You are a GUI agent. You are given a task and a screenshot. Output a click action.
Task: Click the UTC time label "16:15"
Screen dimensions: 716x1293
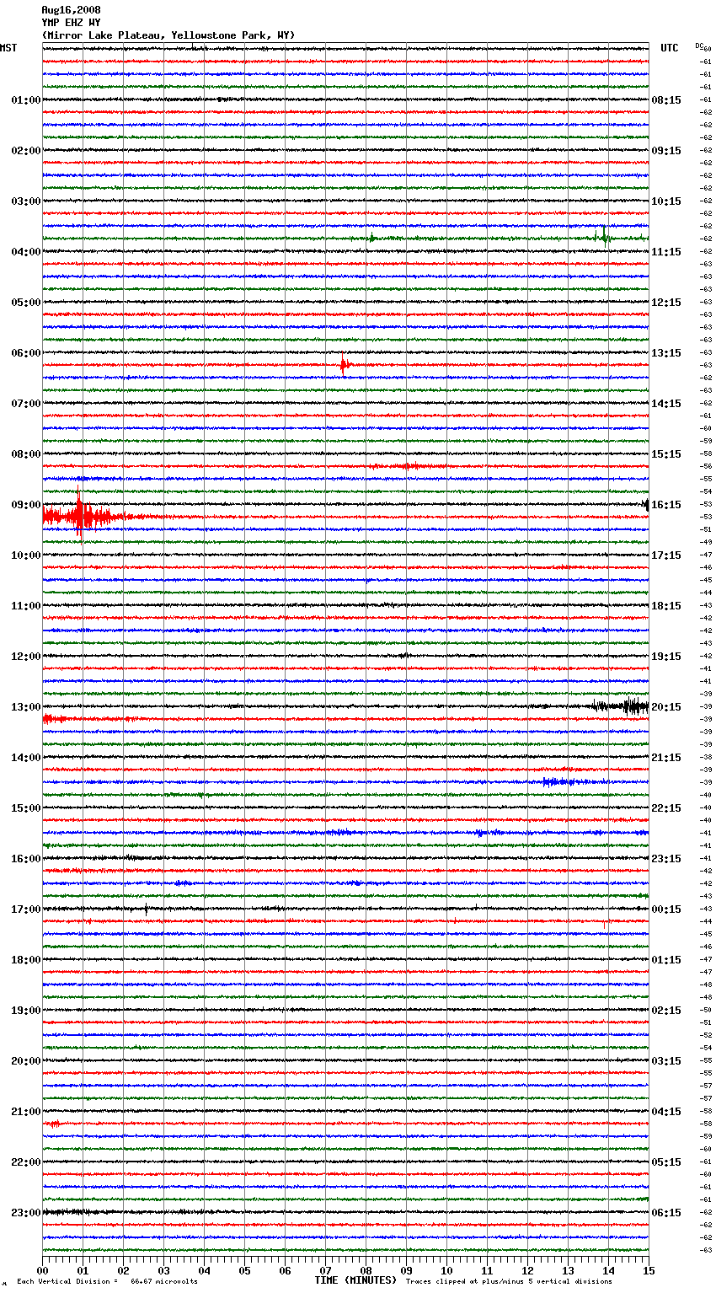pos(666,505)
